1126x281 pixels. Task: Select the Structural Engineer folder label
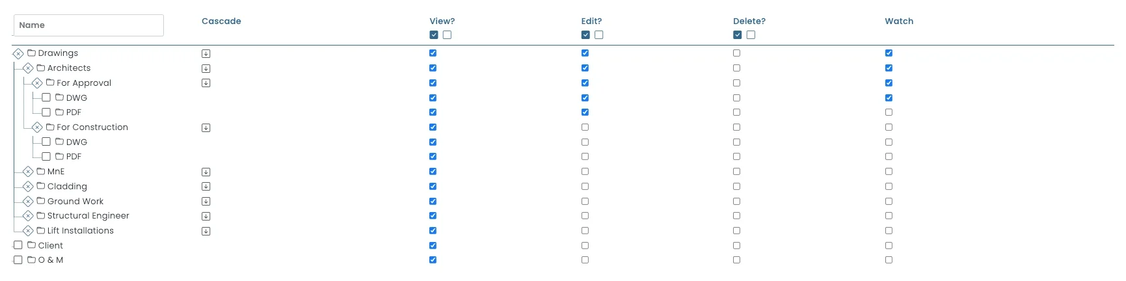[x=88, y=216]
